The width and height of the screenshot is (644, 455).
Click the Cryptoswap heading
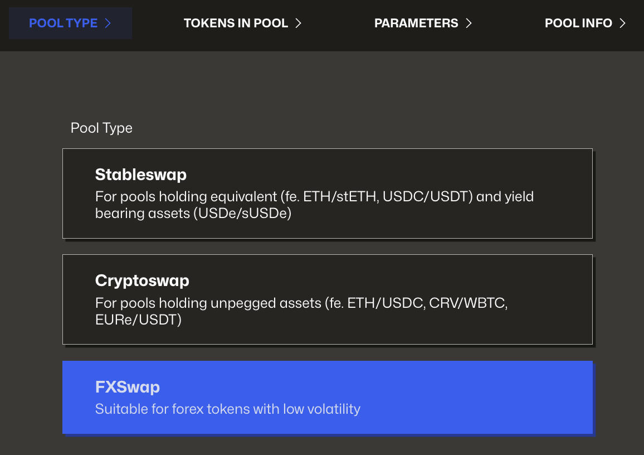coord(142,280)
